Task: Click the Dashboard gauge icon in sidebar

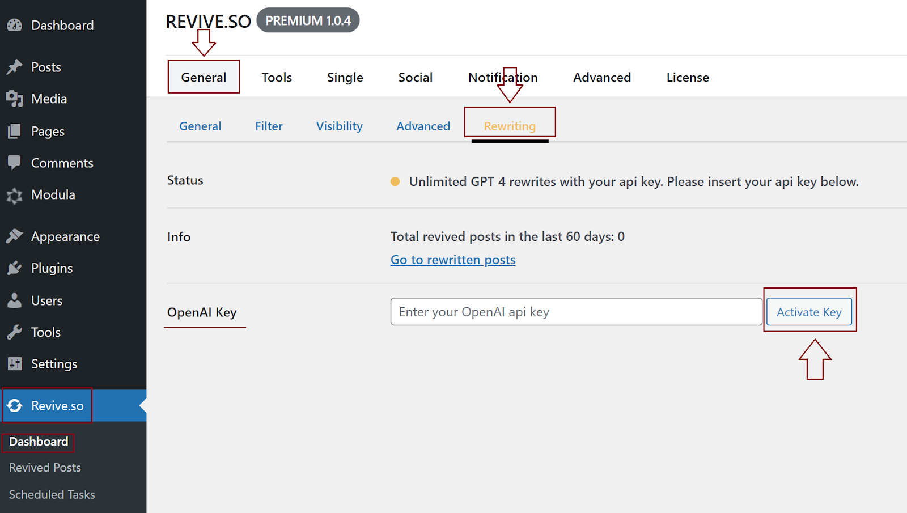Action: tap(15, 26)
